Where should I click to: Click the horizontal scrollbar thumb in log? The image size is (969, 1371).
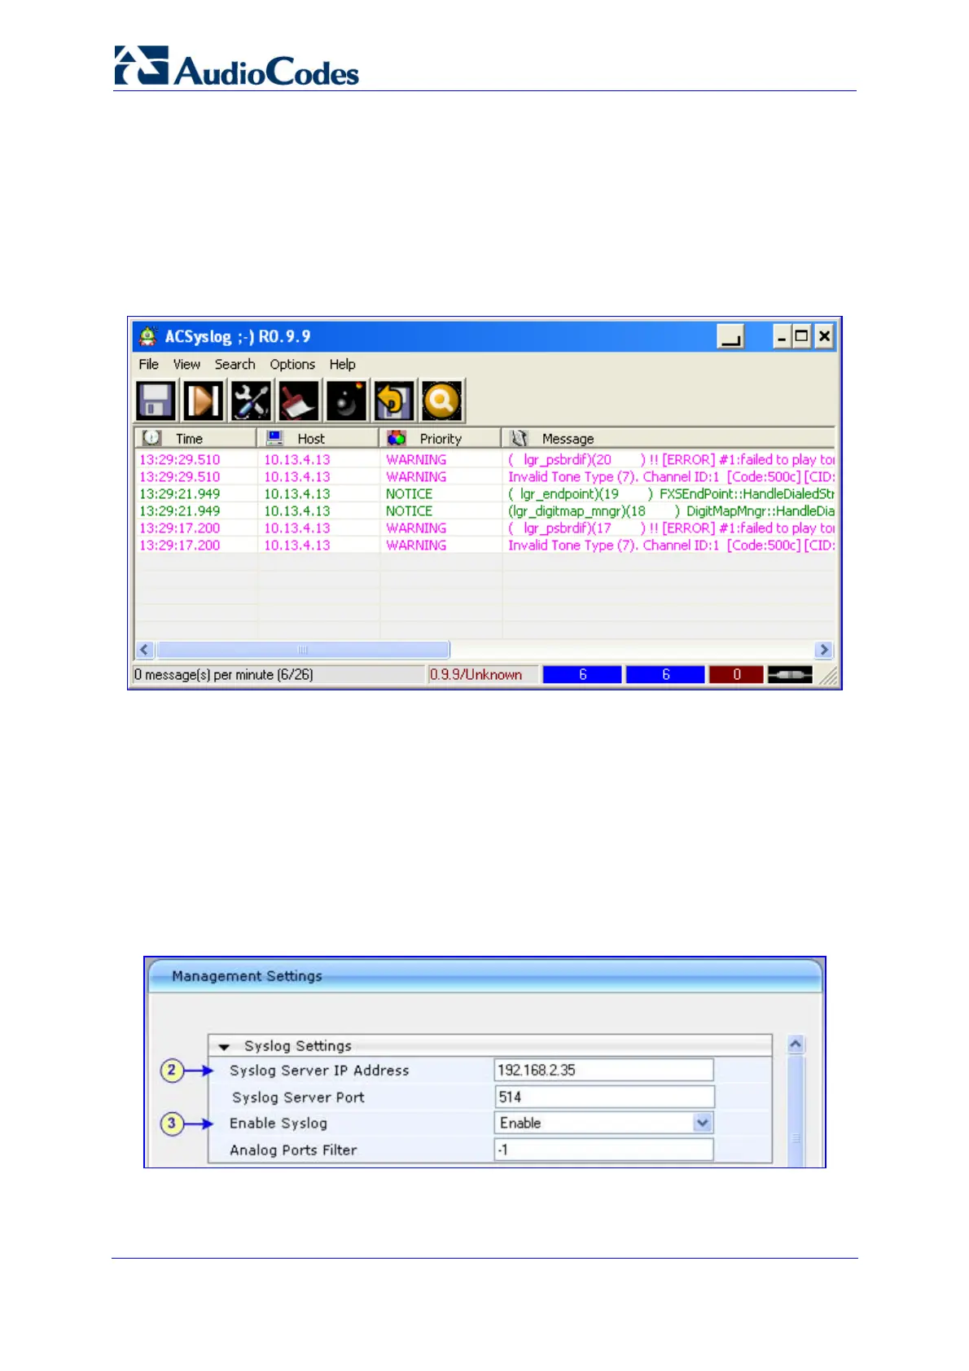click(303, 650)
